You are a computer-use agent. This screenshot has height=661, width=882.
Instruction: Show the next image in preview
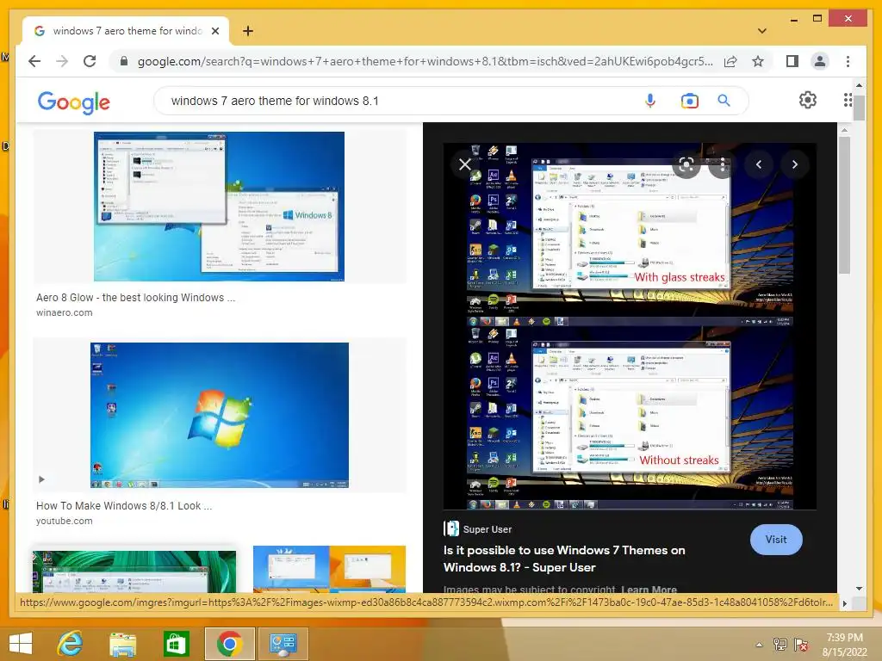coord(795,164)
